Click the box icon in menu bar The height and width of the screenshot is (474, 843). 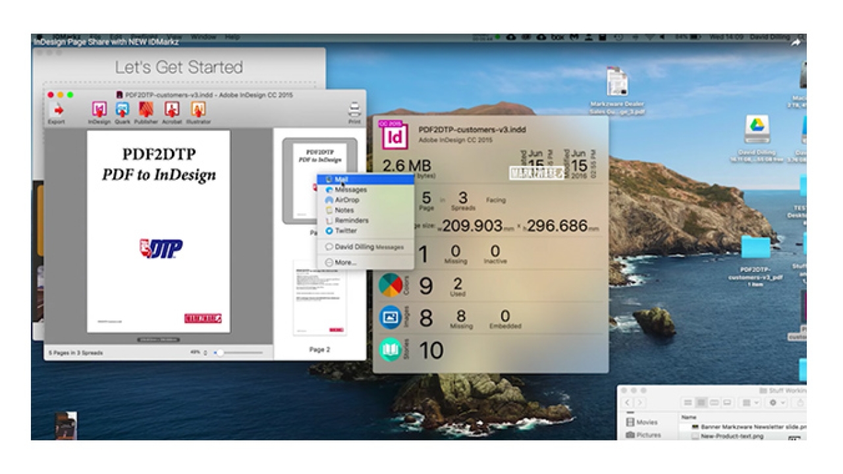tap(558, 38)
